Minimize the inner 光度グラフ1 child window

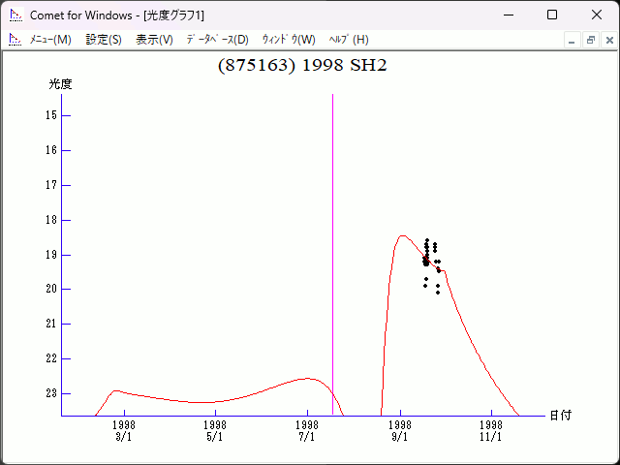pyautogui.click(x=572, y=40)
